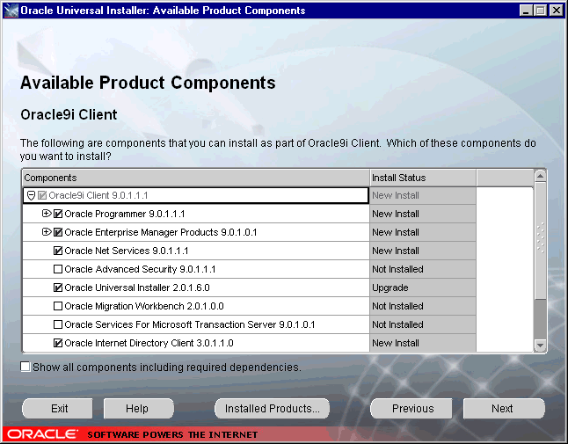Uncheck Oracle Enterprise Manager Products checkbox
The height and width of the screenshot is (444, 568).
click(x=58, y=232)
